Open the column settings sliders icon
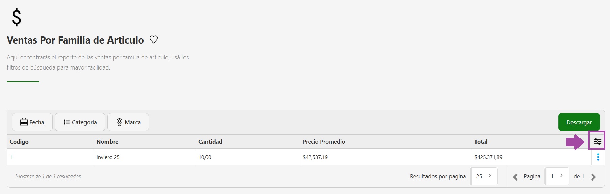 597,142
